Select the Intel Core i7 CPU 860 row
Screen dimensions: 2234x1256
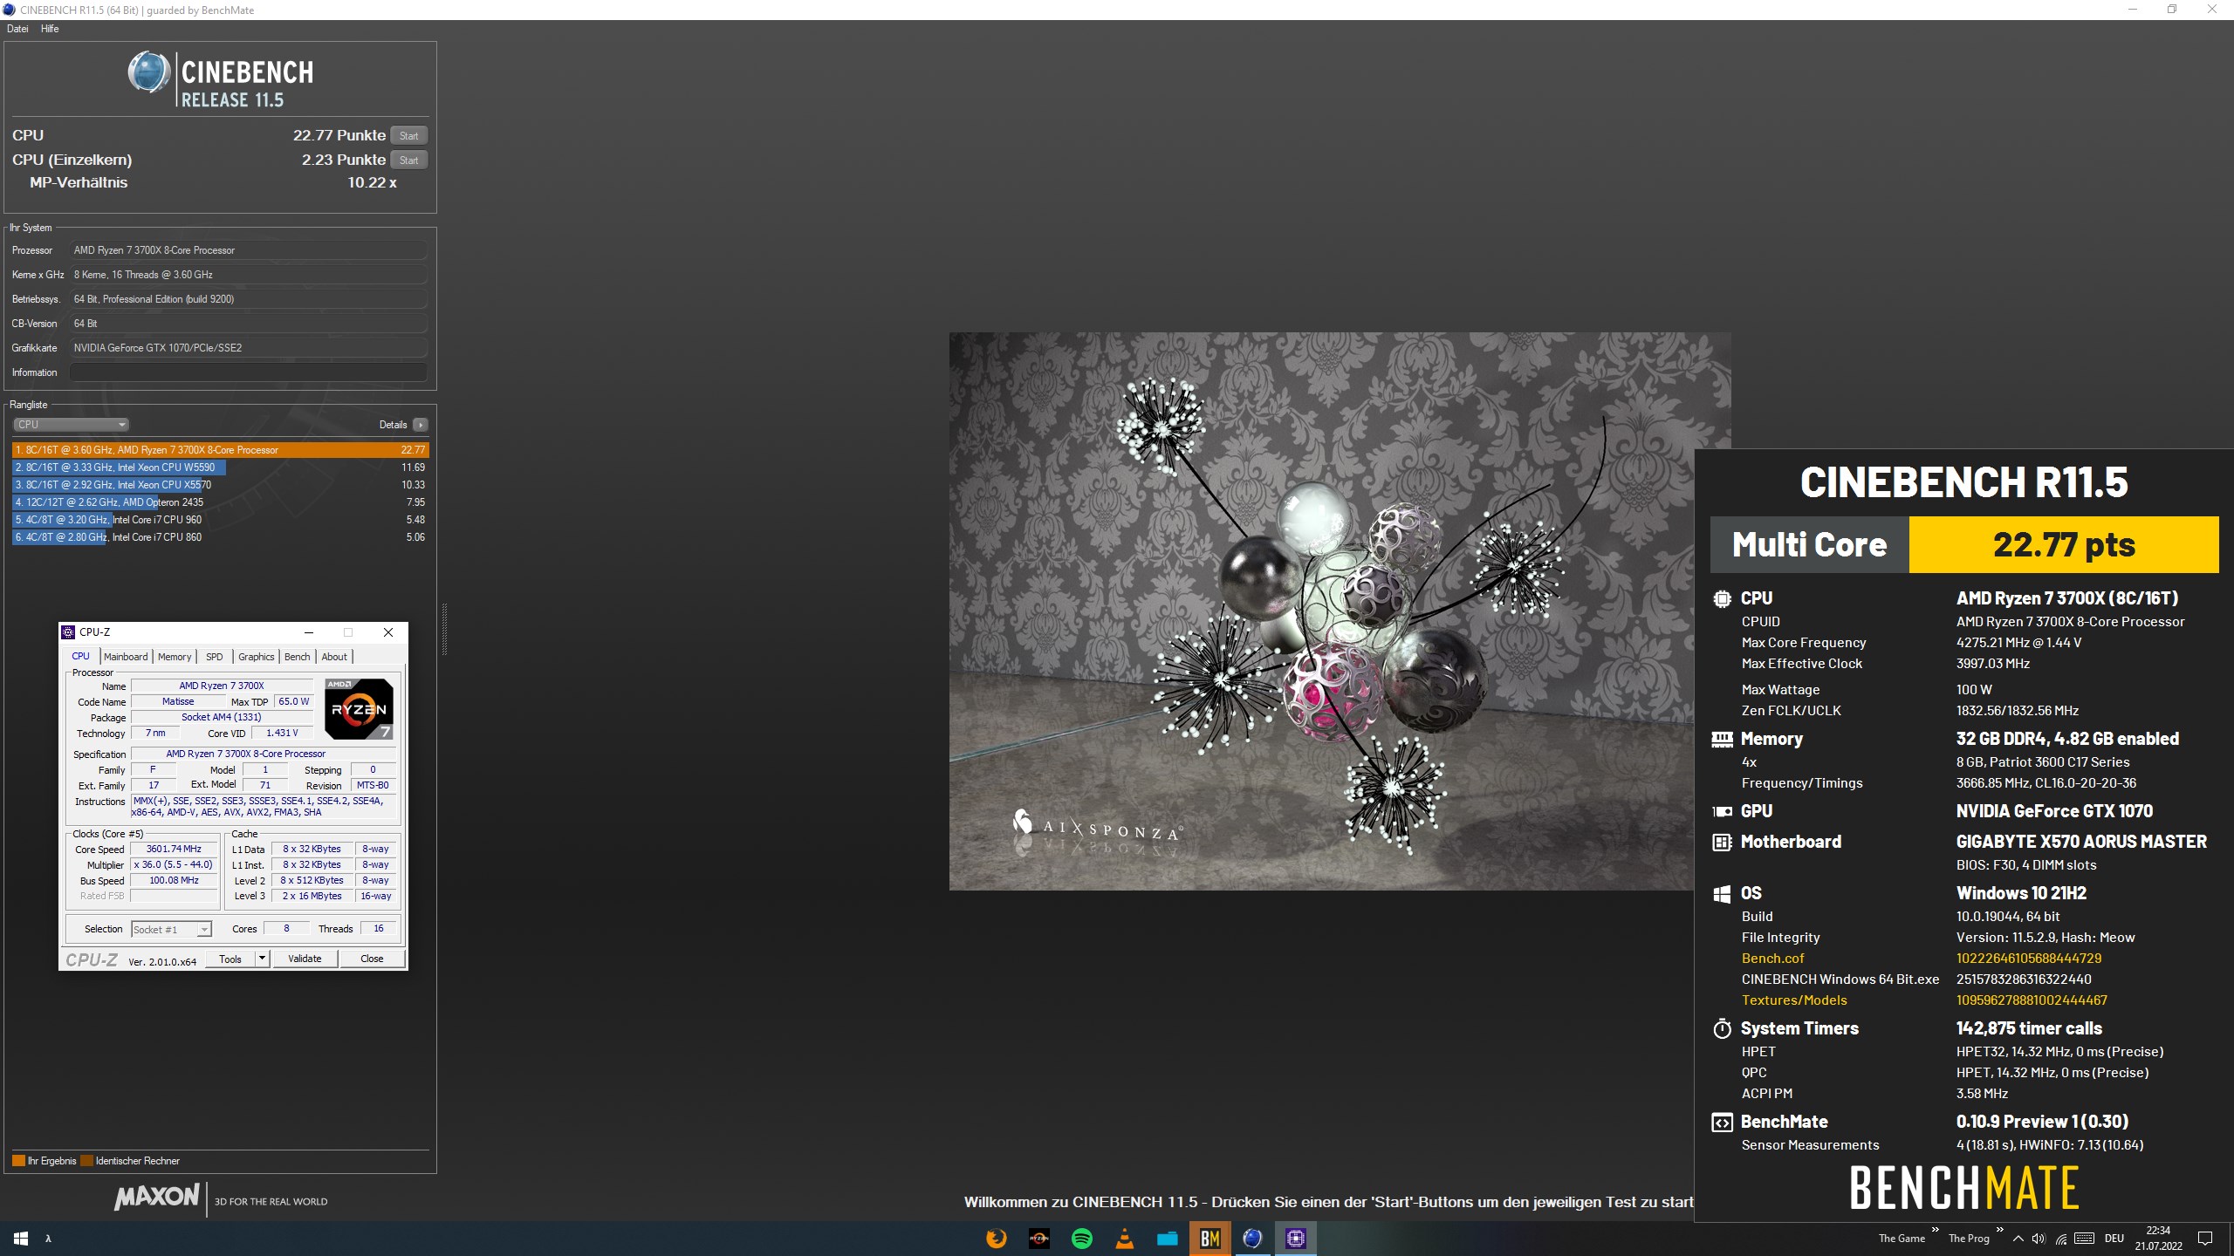pyautogui.click(x=220, y=537)
